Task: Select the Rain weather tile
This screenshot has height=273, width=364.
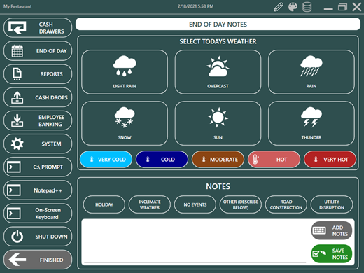Action: (311, 72)
